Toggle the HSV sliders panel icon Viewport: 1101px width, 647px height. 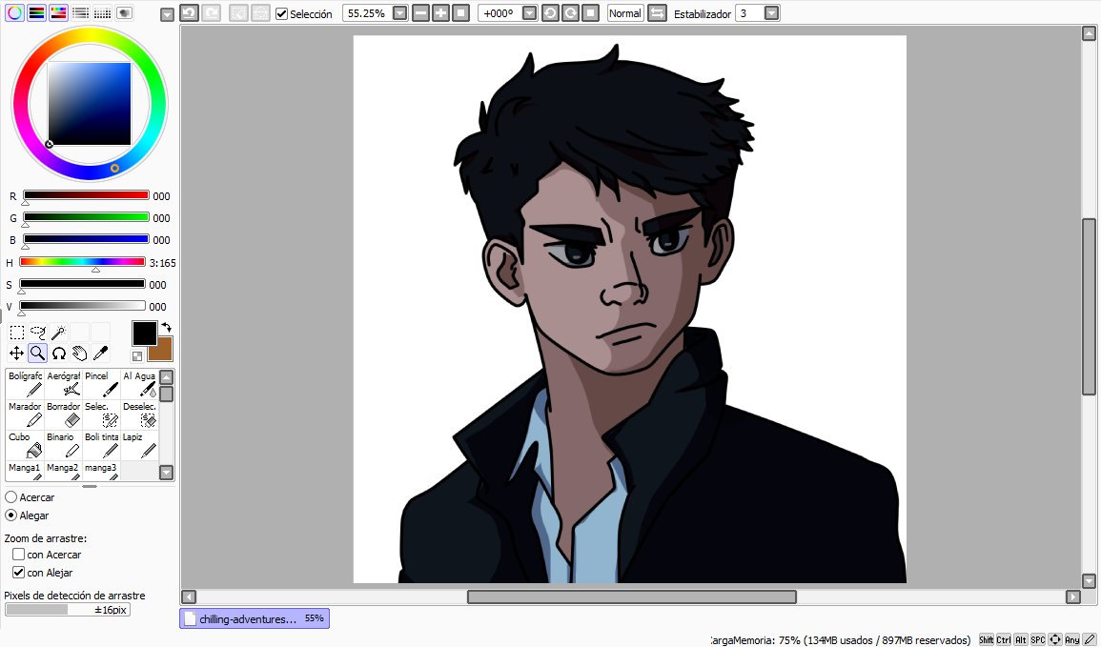58,12
